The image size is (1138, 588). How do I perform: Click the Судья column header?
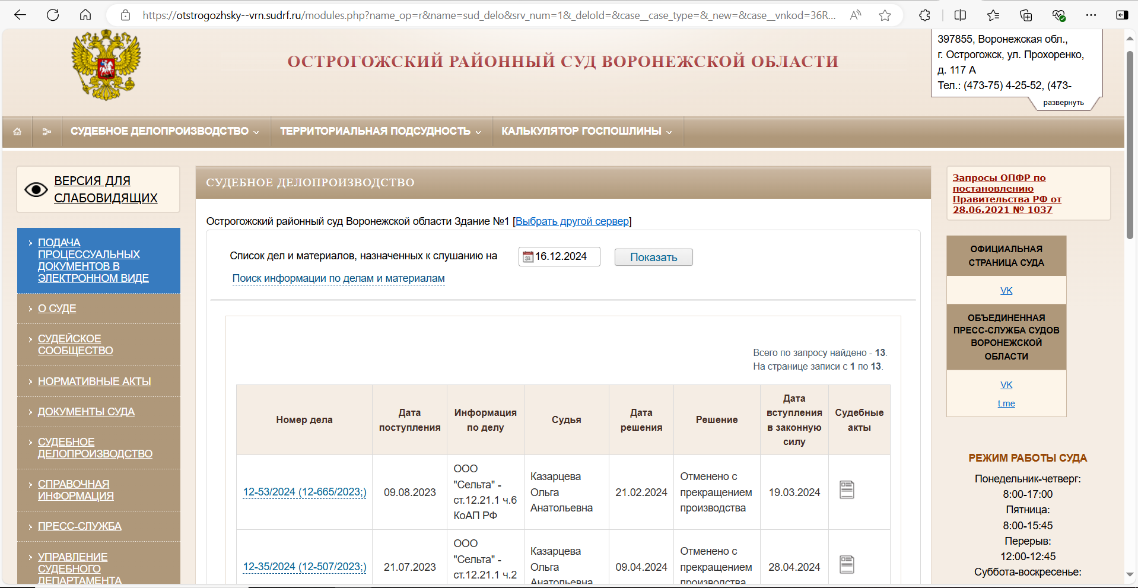567,419
